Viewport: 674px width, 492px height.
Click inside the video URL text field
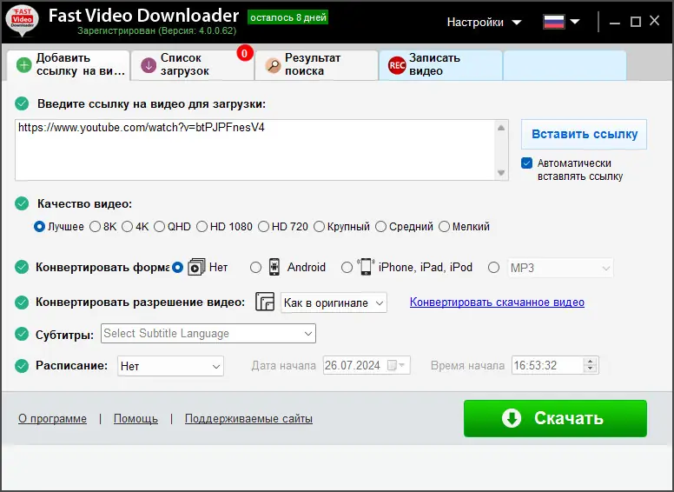click(x=255, y=150)
